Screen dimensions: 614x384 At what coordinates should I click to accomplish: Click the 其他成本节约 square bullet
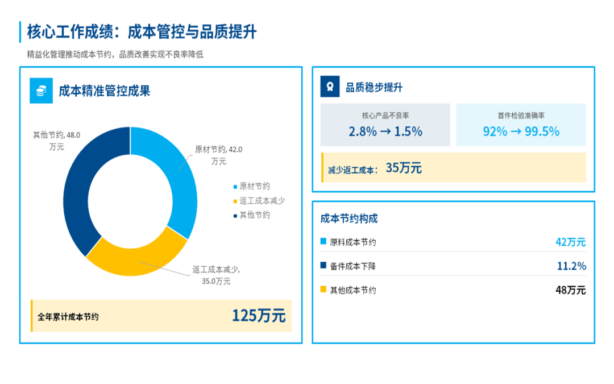(323, 290)
